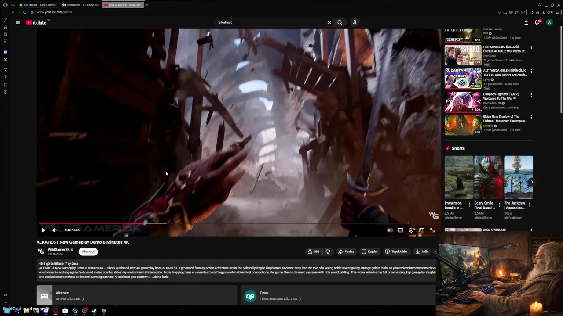Open options for ALT TAB'DA GELEN BİRİNCİLİK video
Image resolution: width=563 pixels, height=316 pixels.
pyautogui.click(x=531, y=71)
